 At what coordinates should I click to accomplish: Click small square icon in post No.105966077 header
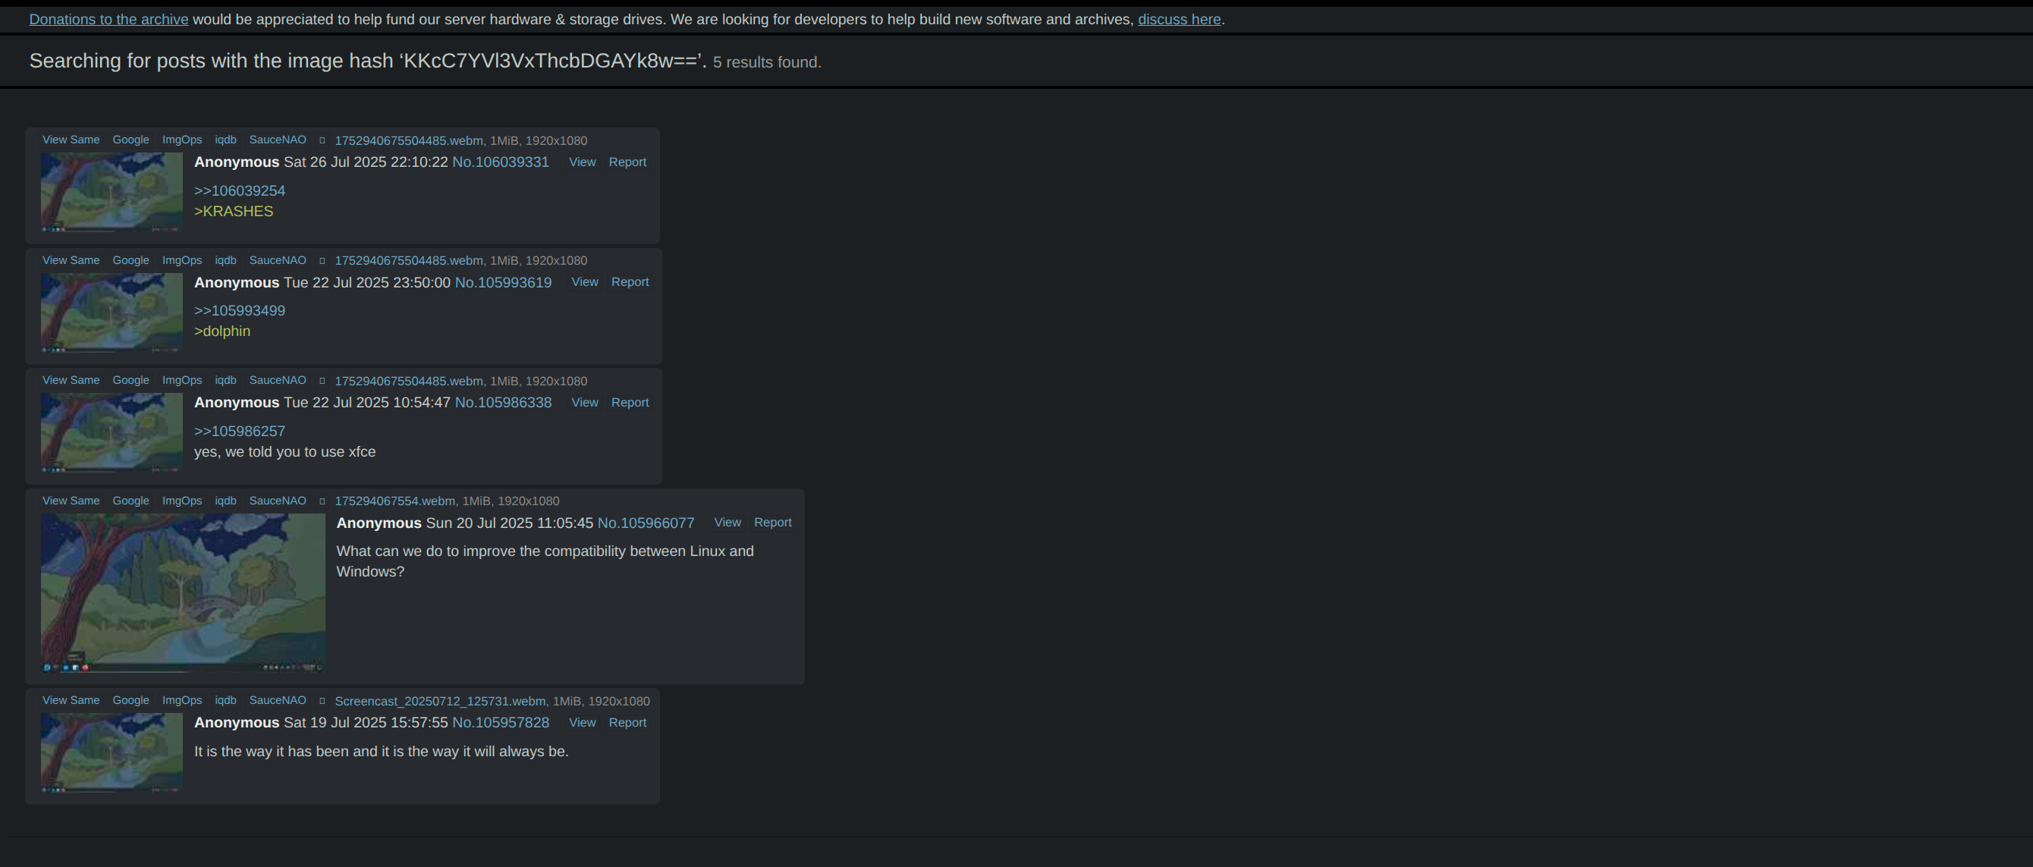tap(322, 501)
